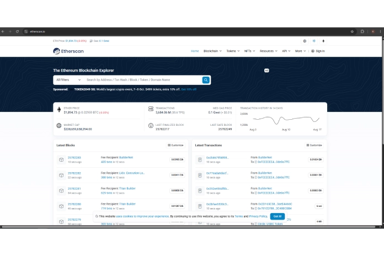Open site information icon in address bar
384x256 pixels.
26,31
